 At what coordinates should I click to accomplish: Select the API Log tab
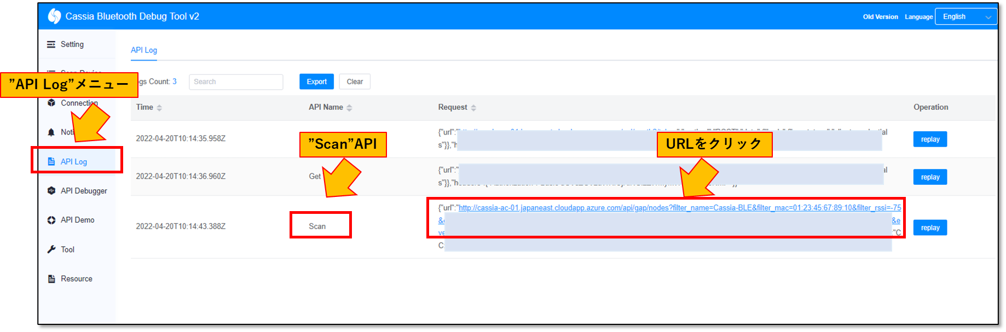click(144, 50)
